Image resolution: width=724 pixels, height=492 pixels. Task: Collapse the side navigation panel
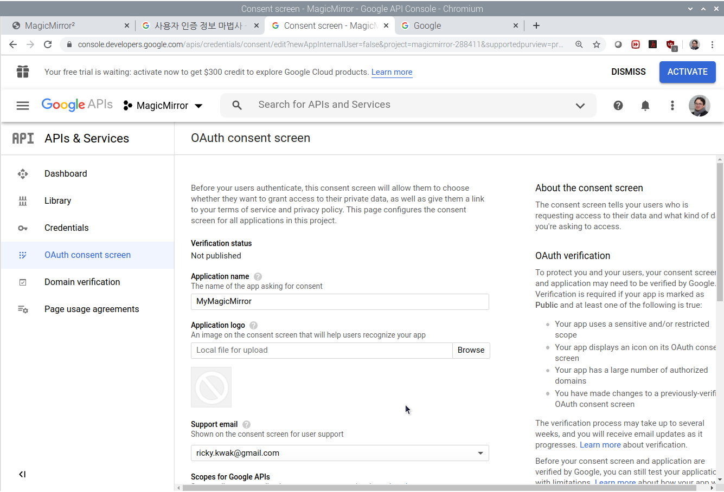[x=22, y=474]
